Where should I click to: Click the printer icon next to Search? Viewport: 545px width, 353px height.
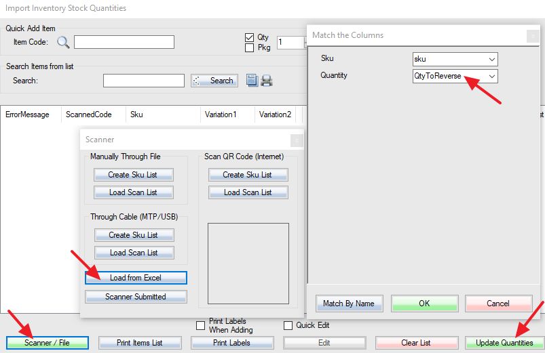[x=267, y=81]
